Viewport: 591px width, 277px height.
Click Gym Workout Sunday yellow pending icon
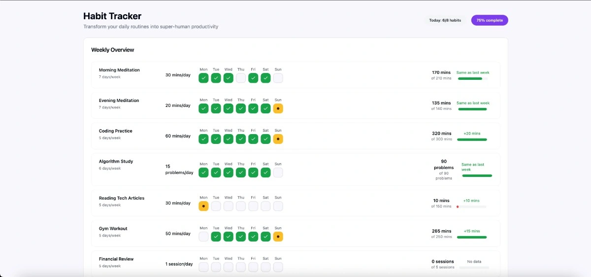tap(278, 237)
